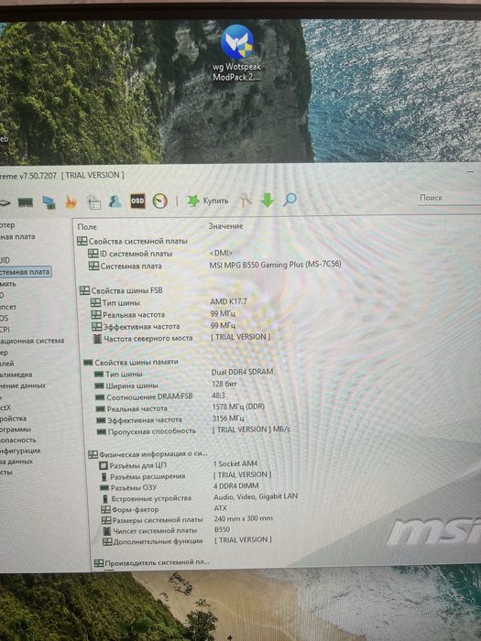
Task: Click motherboard icon beside Системная плата row
Action: click(93, 266)
